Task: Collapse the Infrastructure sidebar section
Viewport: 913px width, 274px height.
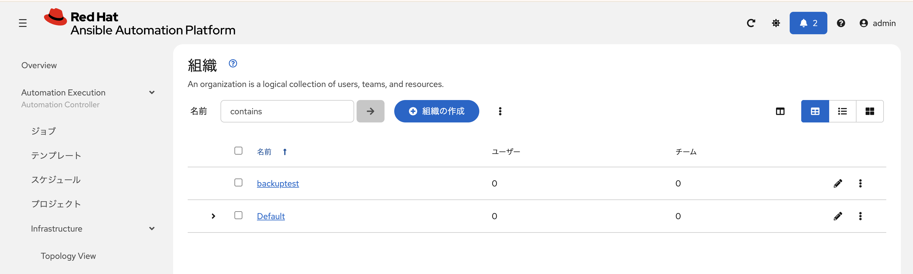Action: 152,229
